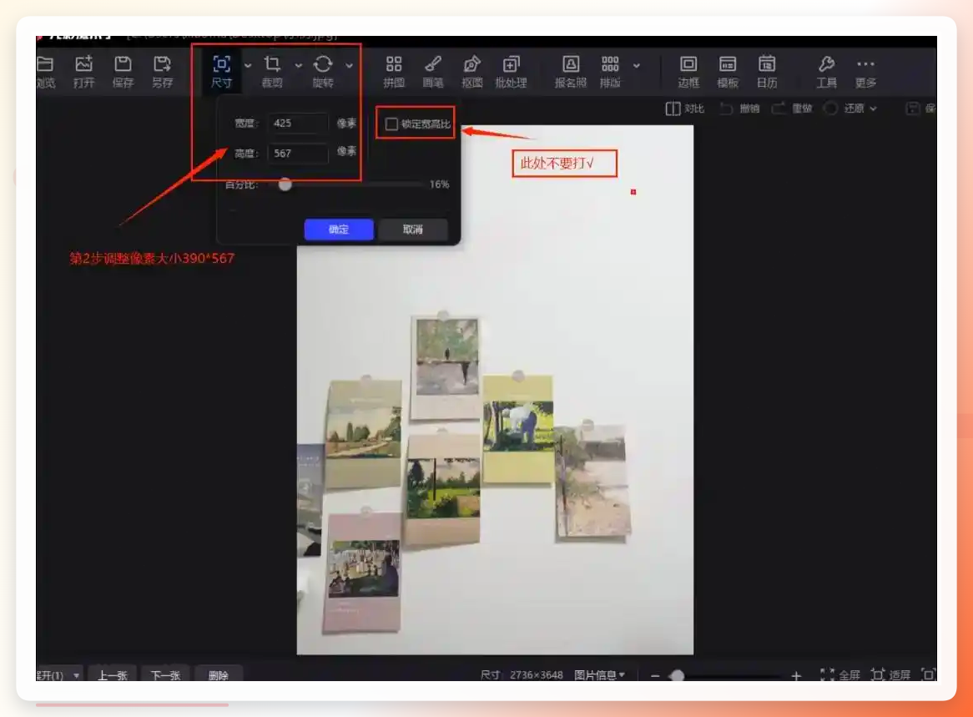Open the 日历 (Calendar) tool
This screenshot has width=973, height=717.
tap(767, 72)
